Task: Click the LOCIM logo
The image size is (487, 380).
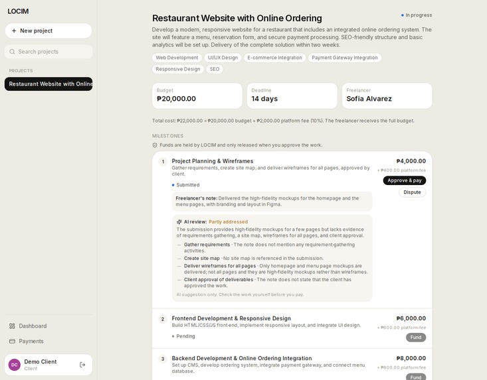Action: tap(18, 11)
